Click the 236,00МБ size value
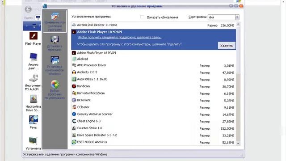The image size is (286, 161). point(227,25)
